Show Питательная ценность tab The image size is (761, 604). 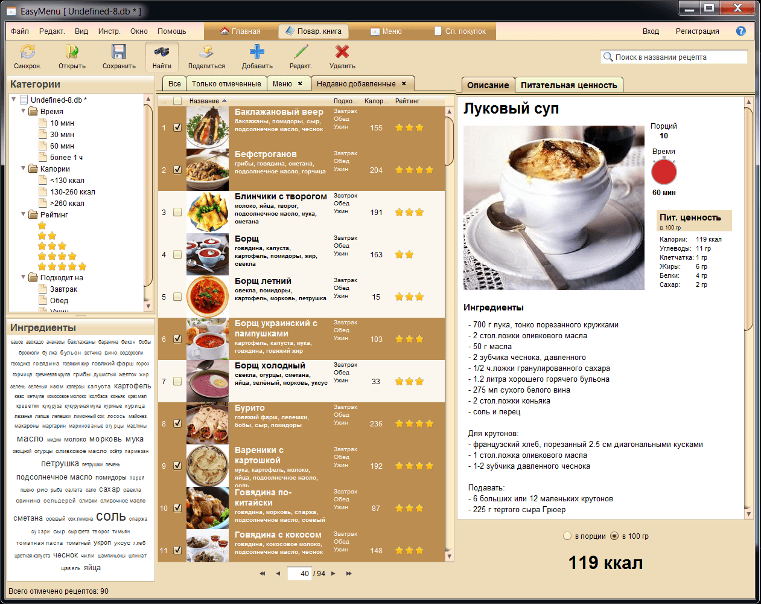click(x=569, y=85)
